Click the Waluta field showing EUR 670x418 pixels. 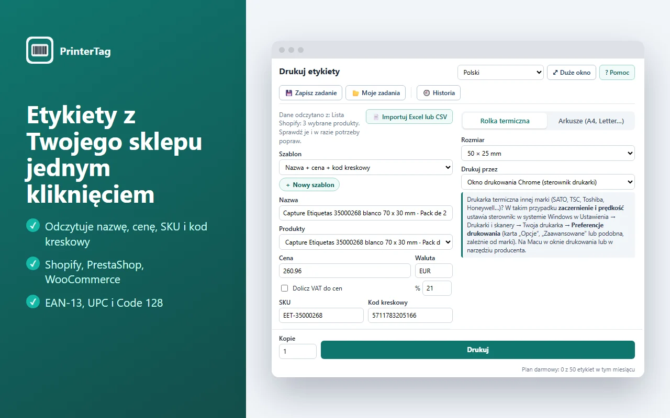coord(434,271)
